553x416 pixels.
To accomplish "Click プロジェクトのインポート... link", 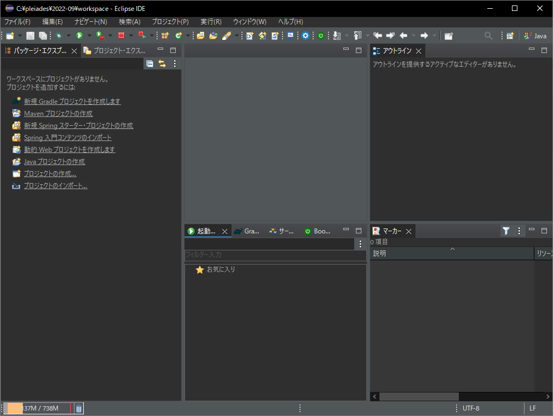I will (56, 186).
